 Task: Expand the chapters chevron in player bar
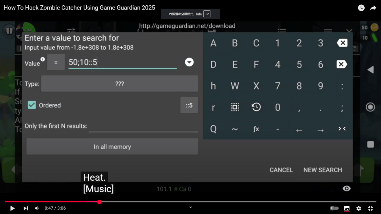pos(190,207)
